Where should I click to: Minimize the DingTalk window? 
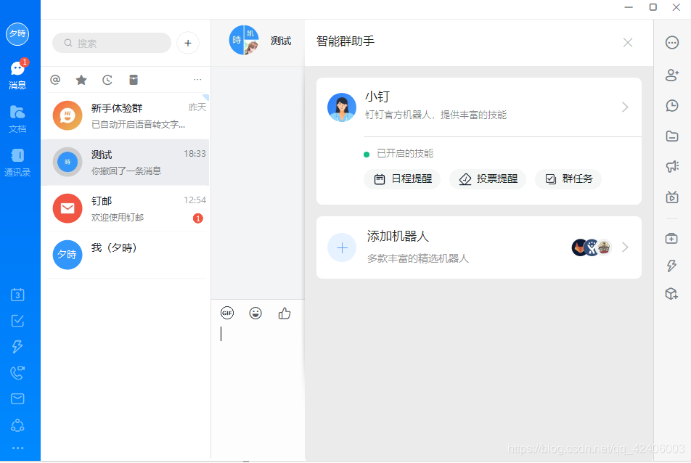[629, 7]
